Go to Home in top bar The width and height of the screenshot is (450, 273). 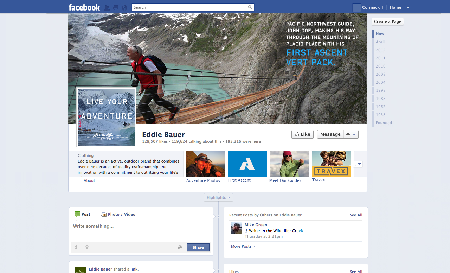point(396,7)
